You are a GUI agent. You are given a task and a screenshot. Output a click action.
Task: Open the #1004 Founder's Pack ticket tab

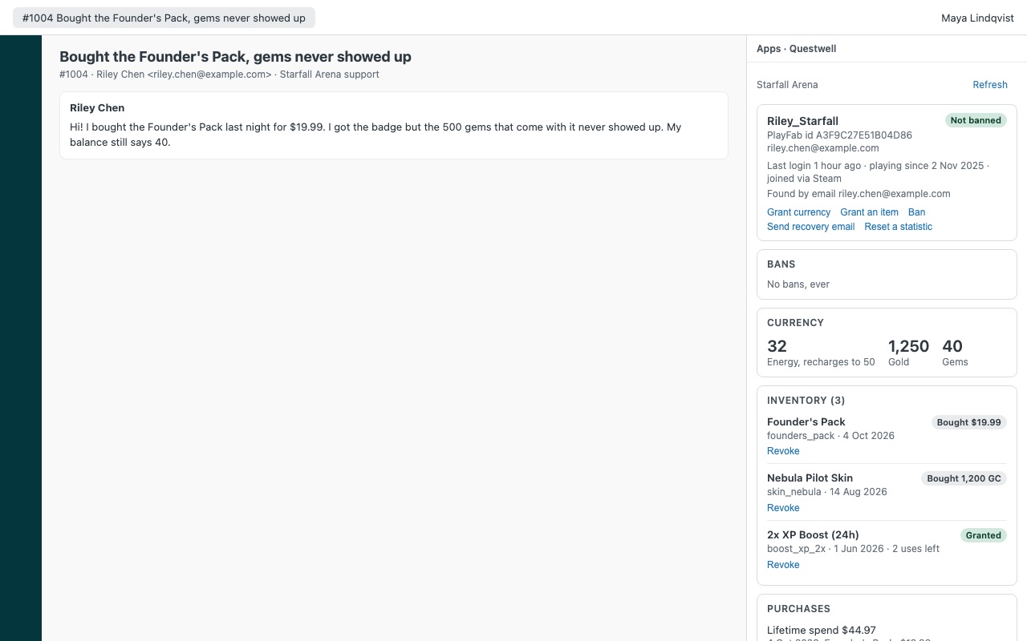pos(164,18)
